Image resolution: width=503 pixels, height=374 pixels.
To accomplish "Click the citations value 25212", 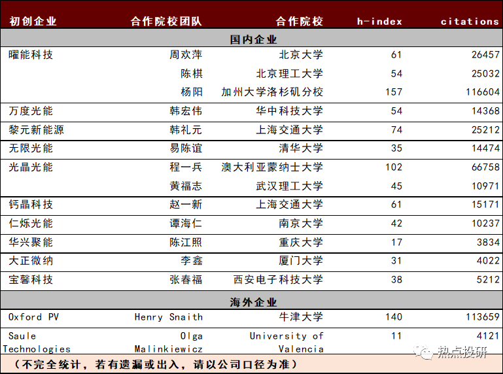I will pos(486,130).
